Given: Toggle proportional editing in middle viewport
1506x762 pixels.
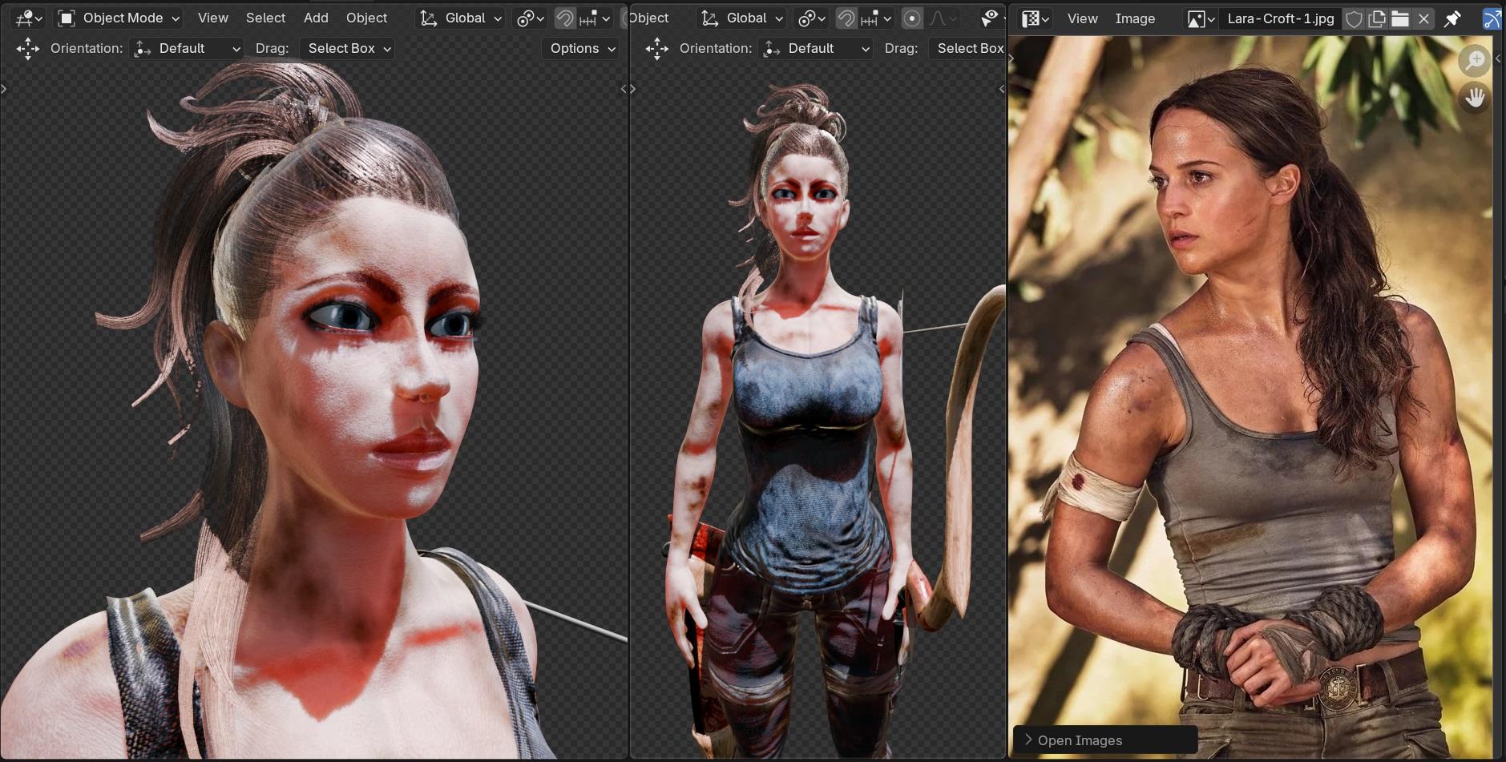Looking at the screenshot, I should pos(911,18).
